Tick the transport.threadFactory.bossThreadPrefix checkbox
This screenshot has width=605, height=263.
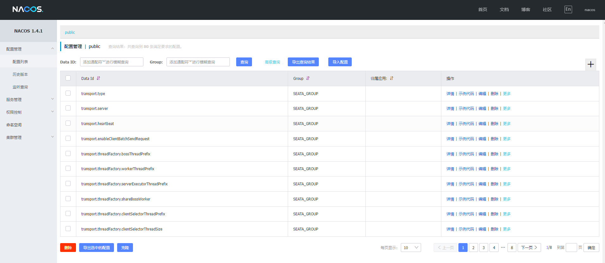(68, 153)
